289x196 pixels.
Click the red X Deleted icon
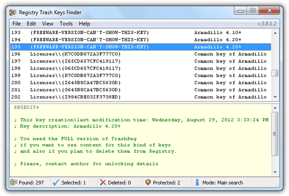(x=103, y=183)
